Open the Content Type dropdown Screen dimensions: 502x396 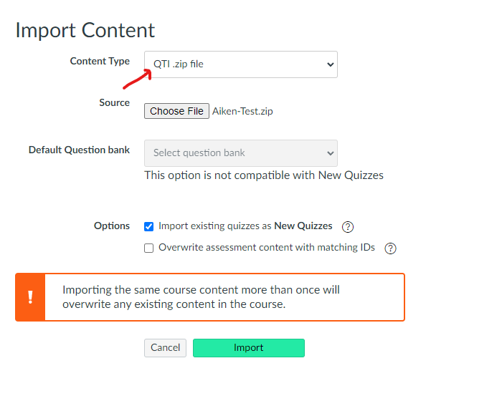pyautogui.click(x=240, y=64)
